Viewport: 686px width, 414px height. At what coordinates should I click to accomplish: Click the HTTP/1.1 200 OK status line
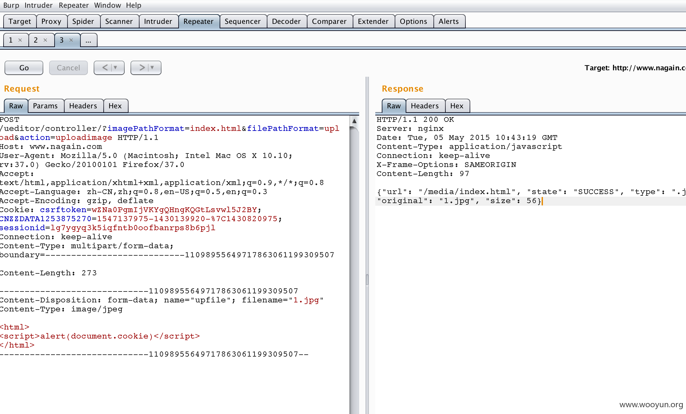(415, 119)
